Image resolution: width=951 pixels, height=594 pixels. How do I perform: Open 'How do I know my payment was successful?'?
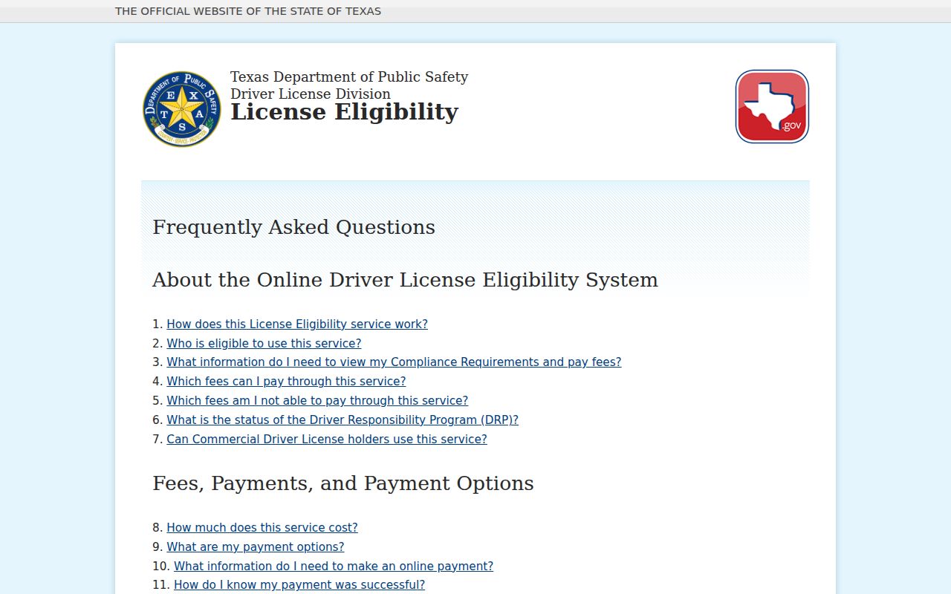(x=299, y=585)
